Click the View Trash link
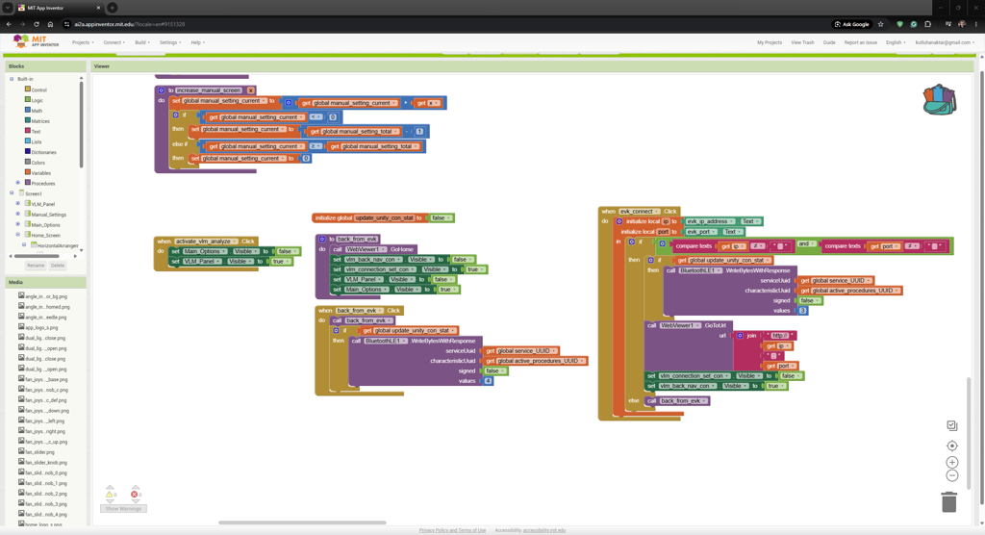The width and height of the screenshot is (985, 535). point(802,42)
